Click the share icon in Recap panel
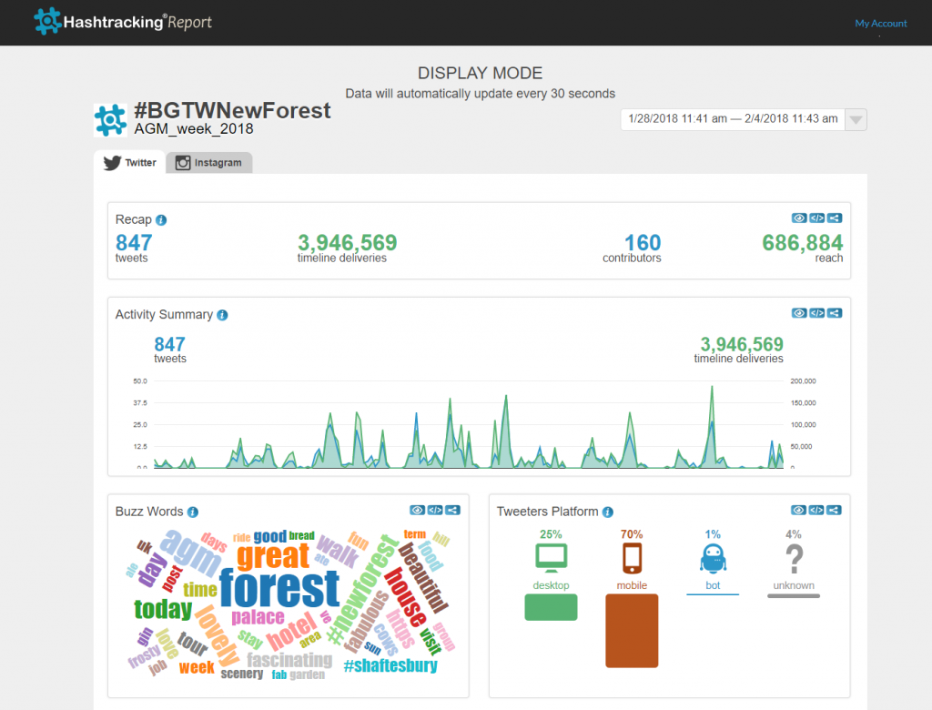Image resolution: width=932 pixels, height=710 pixels. 835,218
